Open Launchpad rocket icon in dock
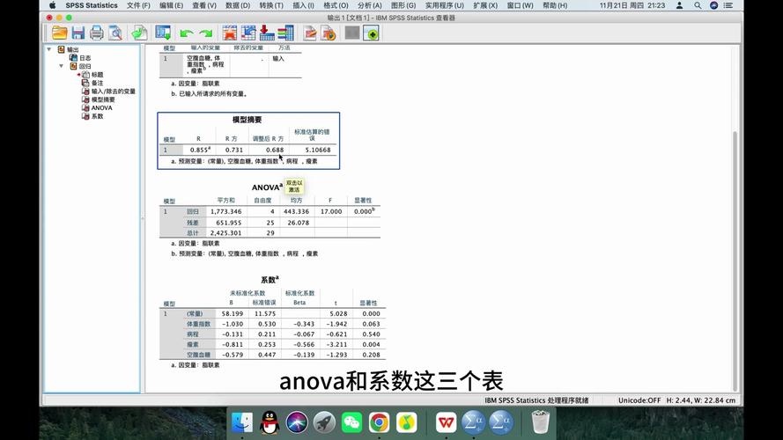The image size is (783, 440). [x=324, y=422]
